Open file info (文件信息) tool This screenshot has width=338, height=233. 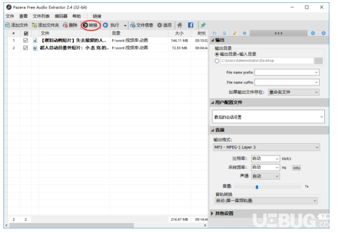point(142,25)
